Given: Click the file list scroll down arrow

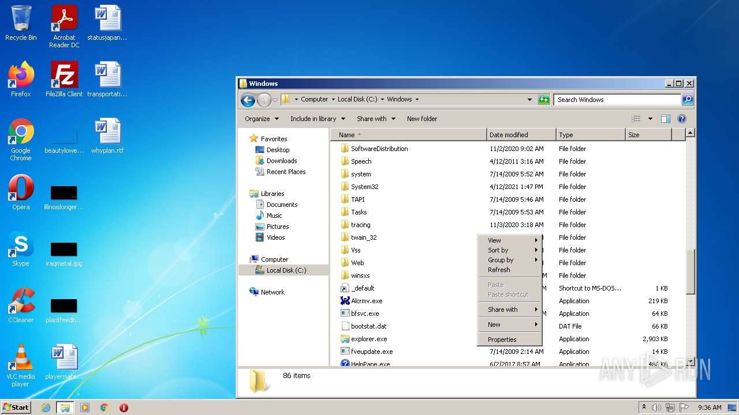Looking at the screenshot, I should point(690,362).
